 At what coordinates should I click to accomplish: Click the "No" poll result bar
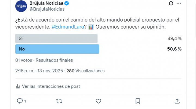(57, 49)
